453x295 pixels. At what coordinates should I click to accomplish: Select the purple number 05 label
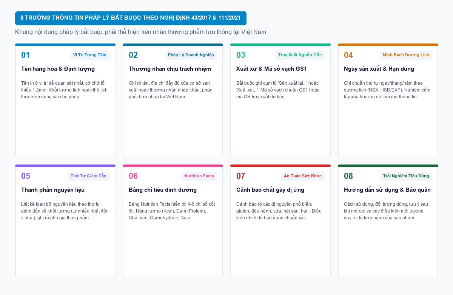tap(26, 176)
